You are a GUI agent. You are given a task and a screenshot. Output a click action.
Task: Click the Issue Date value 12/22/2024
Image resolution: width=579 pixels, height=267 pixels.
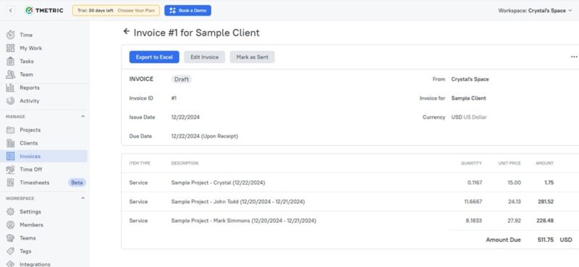[185, 117]
